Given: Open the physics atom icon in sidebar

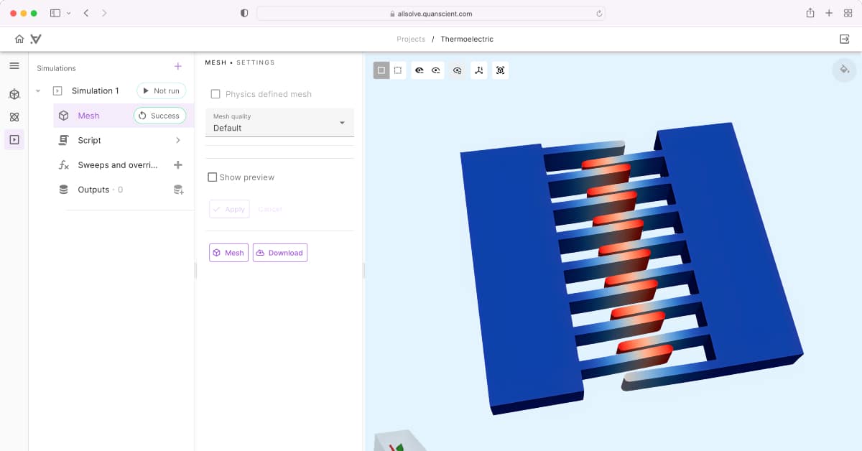Looking at the screenshot, I should click(14, 117).
